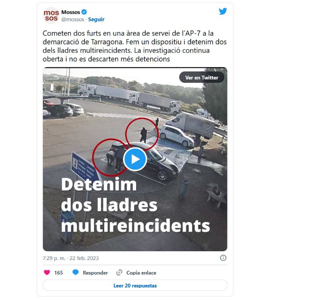The width and height of the screenshot is (330, 300).
Task: Open the Twitter bird logo
Action: tap(223, 11)
